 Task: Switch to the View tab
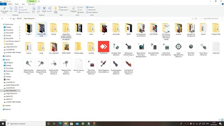tap(23, 4)
